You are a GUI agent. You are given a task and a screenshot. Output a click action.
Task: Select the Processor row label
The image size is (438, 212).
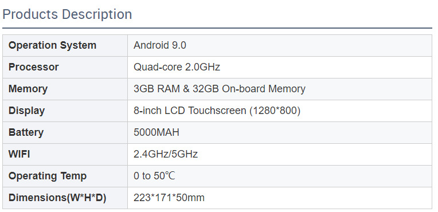(33, 67)
